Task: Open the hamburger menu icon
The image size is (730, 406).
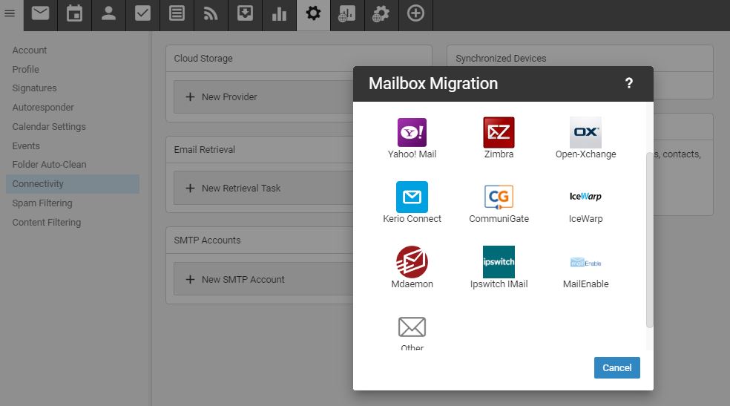Action: (x=10, y=13)
